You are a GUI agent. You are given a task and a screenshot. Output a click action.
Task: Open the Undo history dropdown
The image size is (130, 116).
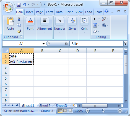[28, 4]
